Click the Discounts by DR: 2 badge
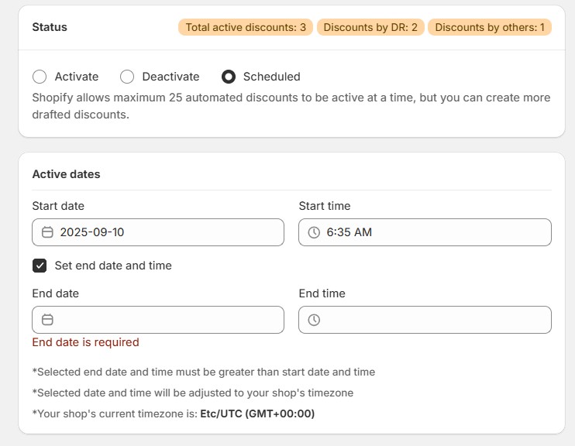Viewport: 575px width, 446px height. click(x=370, y=28)
